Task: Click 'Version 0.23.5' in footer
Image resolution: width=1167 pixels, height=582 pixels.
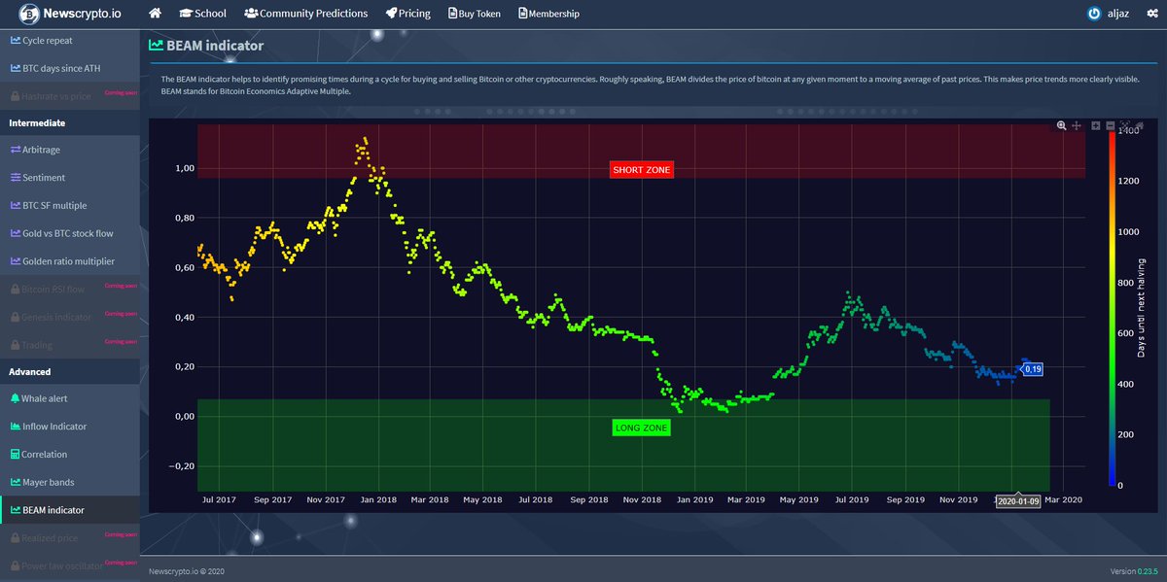Action: [x=1136, y=571]
